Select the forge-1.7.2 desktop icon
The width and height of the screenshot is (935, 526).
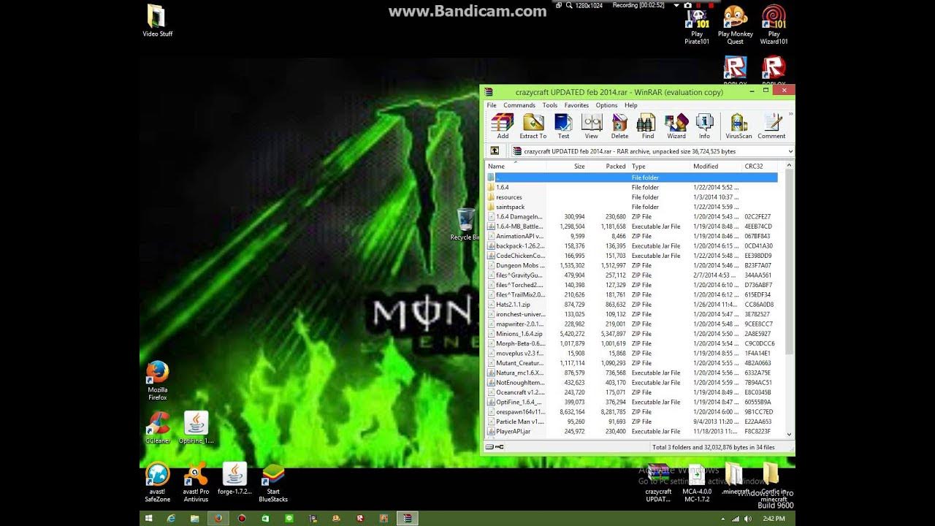[234, 479]
